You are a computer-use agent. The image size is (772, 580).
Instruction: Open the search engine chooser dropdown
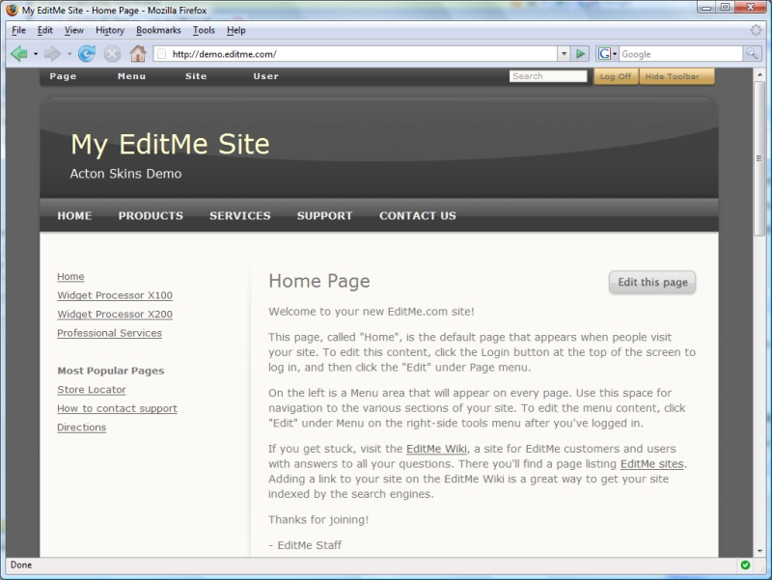[x=615, y=54]
